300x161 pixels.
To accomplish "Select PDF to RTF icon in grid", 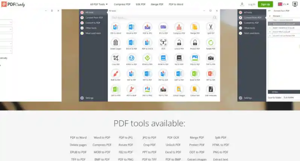I will (132, 74).
